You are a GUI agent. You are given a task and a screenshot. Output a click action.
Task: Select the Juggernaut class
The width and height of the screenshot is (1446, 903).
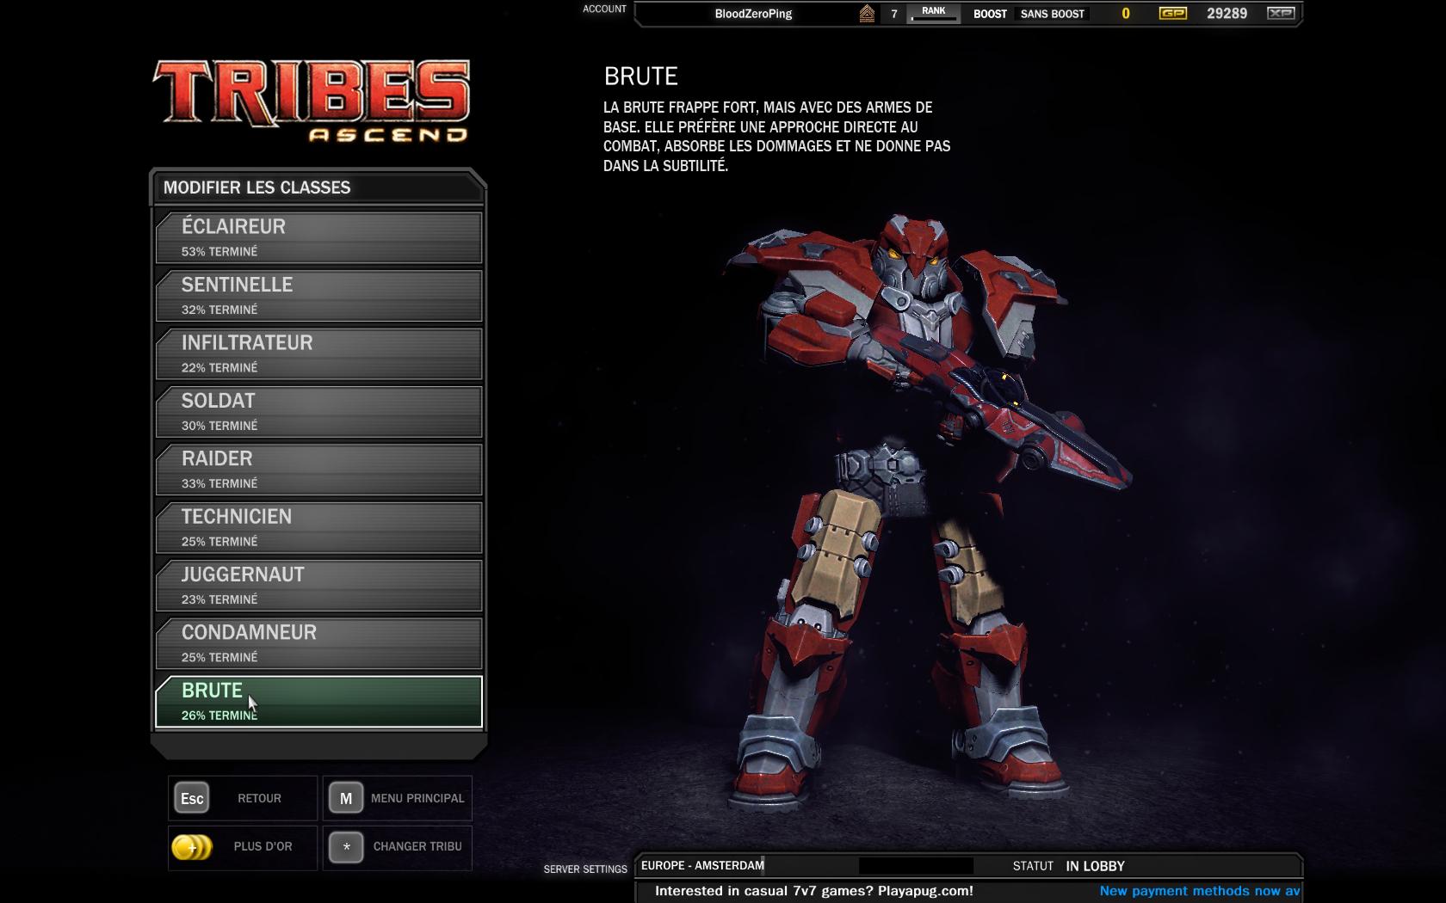318,585
